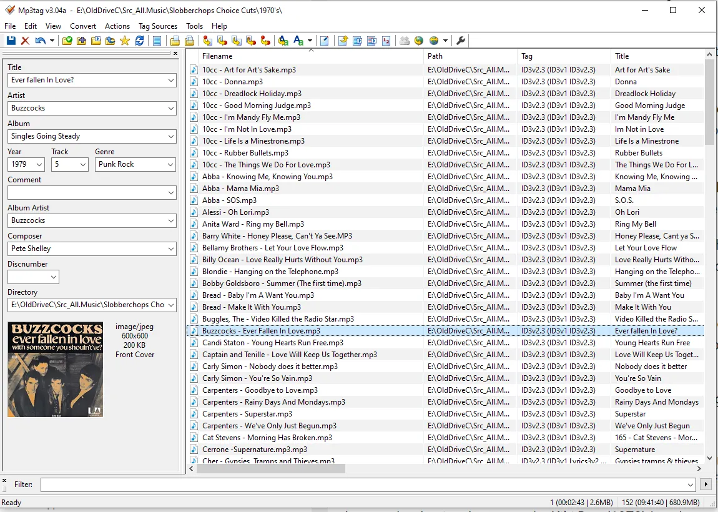The height and width of the screenshot is (512, 718).
Task: Launch the Auto-numbering wizard icon
Action: pyautogui.click(x=386, y=41)
